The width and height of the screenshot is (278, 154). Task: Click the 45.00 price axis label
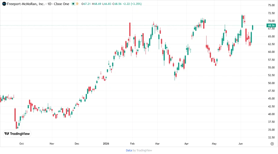271,99
